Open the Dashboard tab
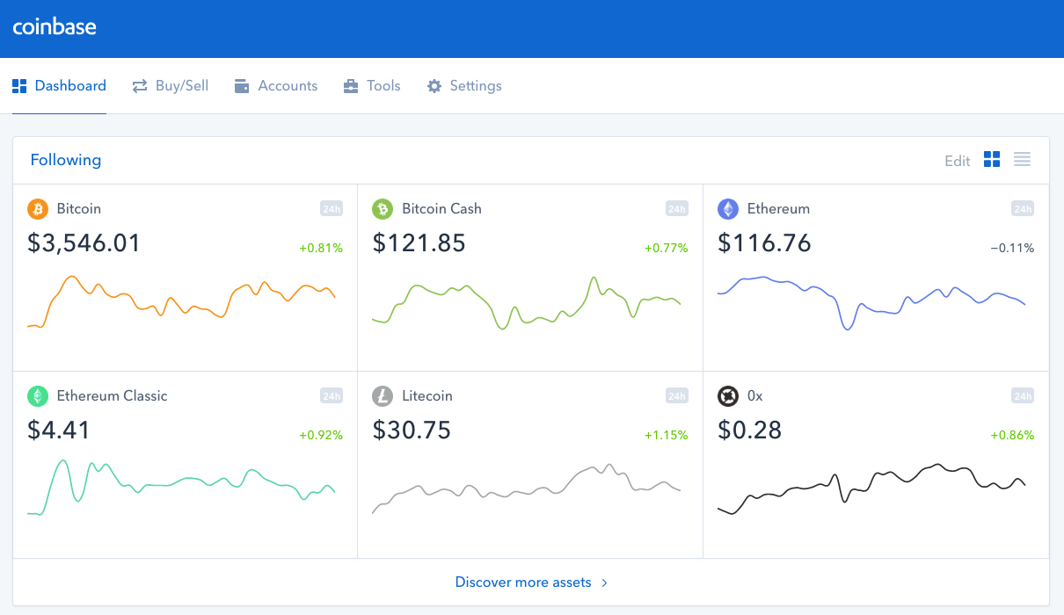Image resolution: width=1064 pixels, height=615 pixels. point(59,86)
